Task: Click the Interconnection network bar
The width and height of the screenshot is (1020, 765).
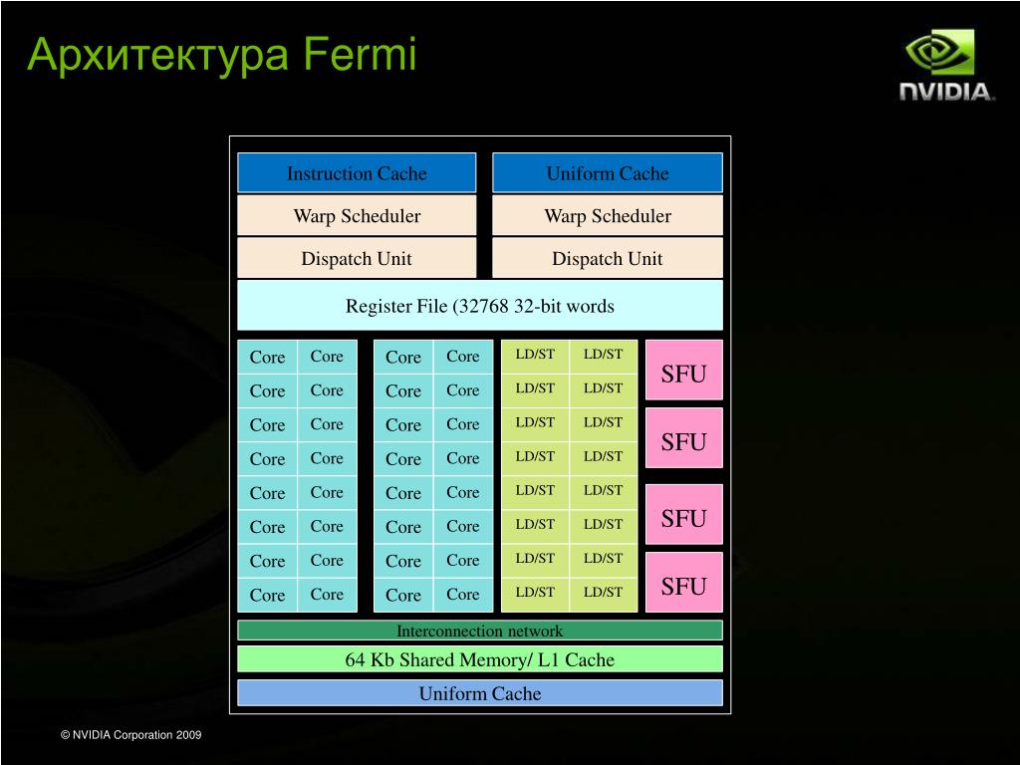Action: click(480, 631)
